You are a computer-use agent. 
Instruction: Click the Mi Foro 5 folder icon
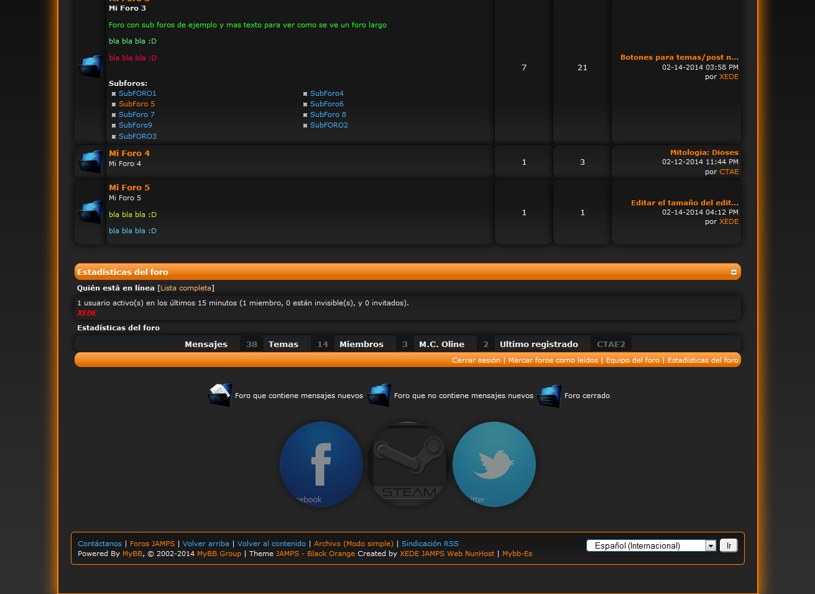pos(90,212)
